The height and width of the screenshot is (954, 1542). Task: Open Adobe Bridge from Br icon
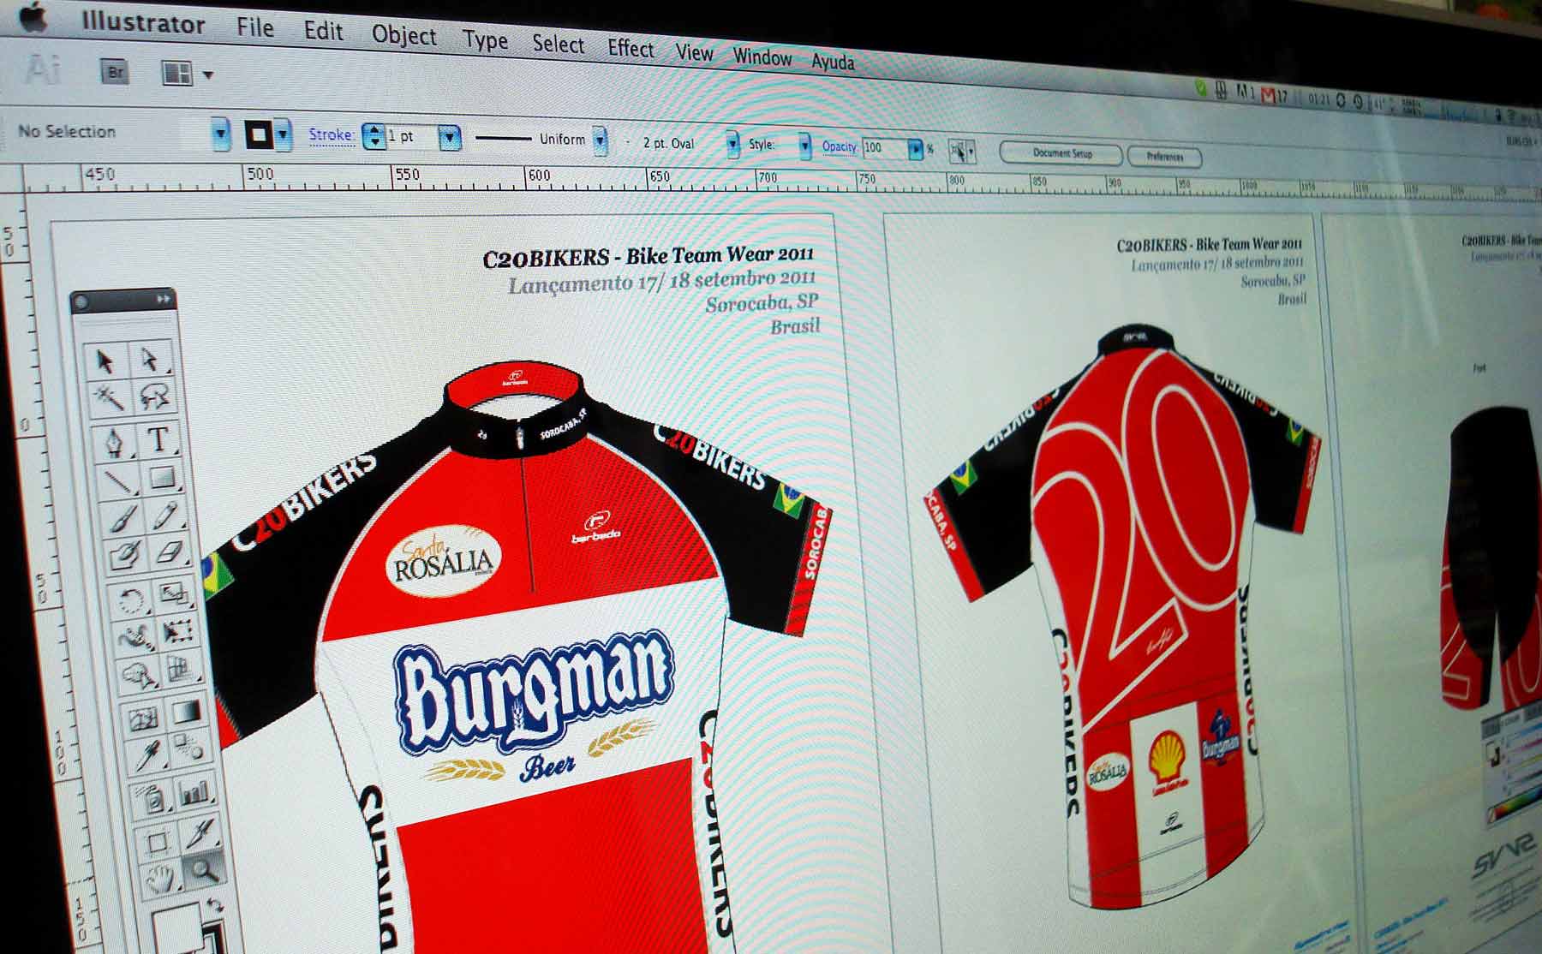[x=116, y=73]
